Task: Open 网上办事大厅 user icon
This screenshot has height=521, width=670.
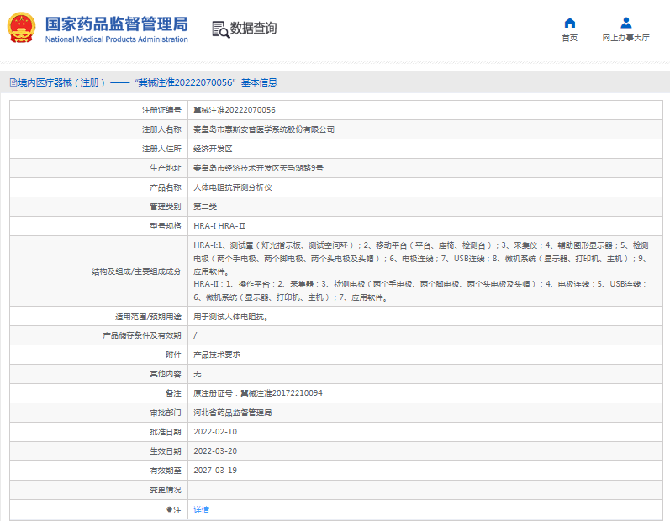Action: tap(626, 23)
